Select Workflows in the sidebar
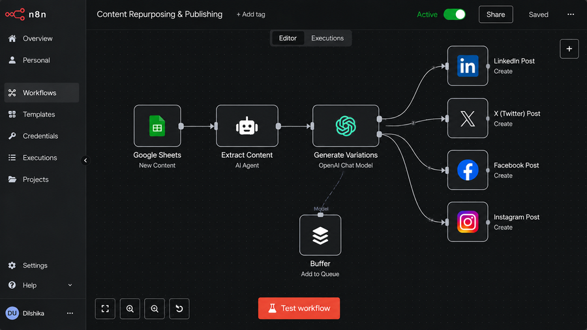Image resolution: width=587 pixels, height=330 pixels. click(42, 93)
